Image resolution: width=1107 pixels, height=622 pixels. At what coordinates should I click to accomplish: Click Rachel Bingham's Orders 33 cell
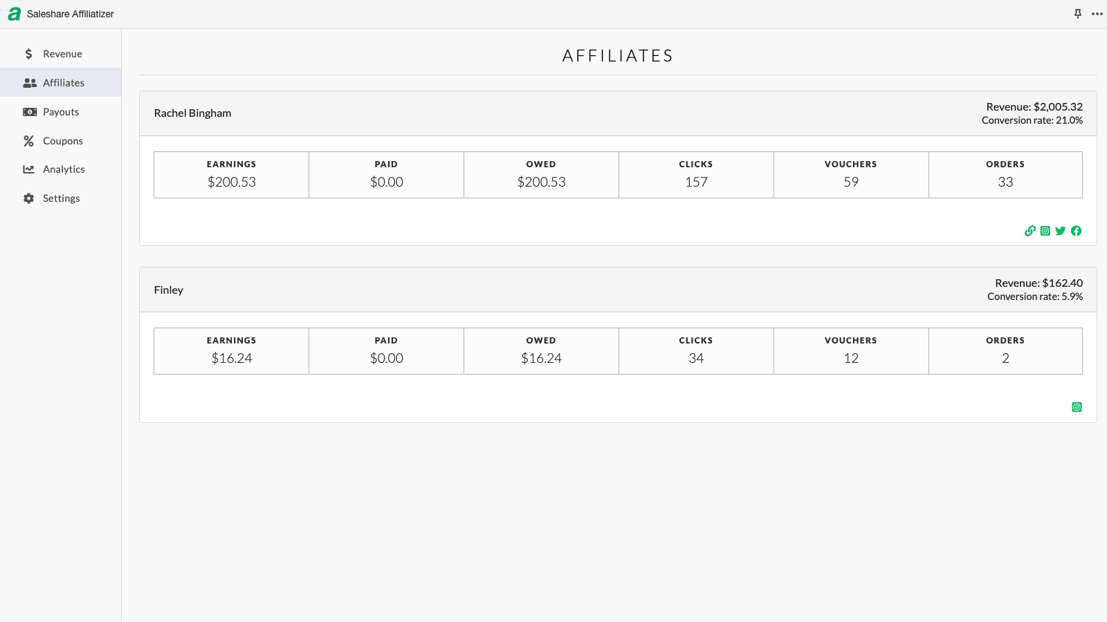click(1005, 175)
